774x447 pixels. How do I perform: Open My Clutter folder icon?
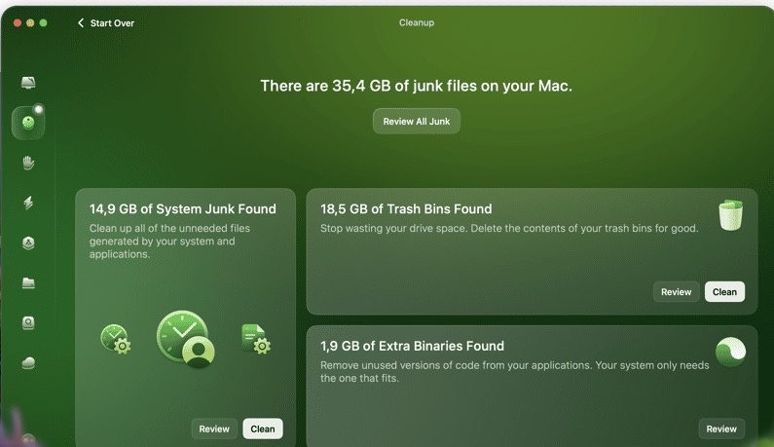(28, 282)
